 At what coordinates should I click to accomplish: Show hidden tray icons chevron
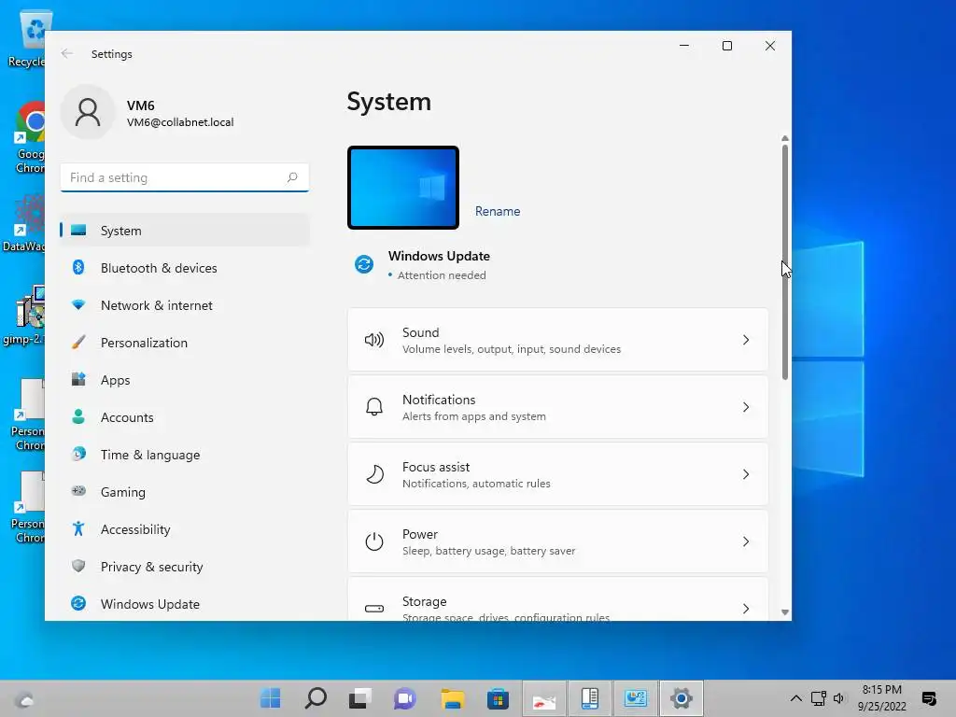[x=795, y=698]
